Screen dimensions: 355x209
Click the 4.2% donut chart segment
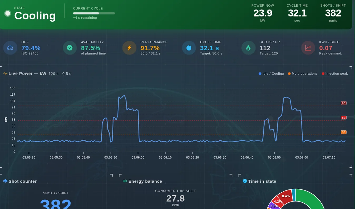coord(278,201)
